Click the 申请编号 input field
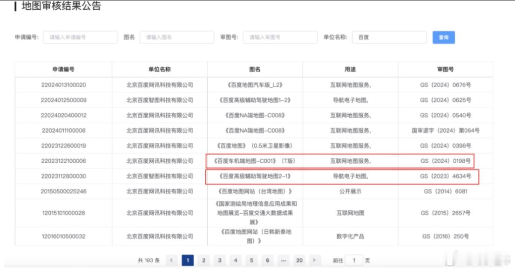Screen dimensions: 515x271 80,37
